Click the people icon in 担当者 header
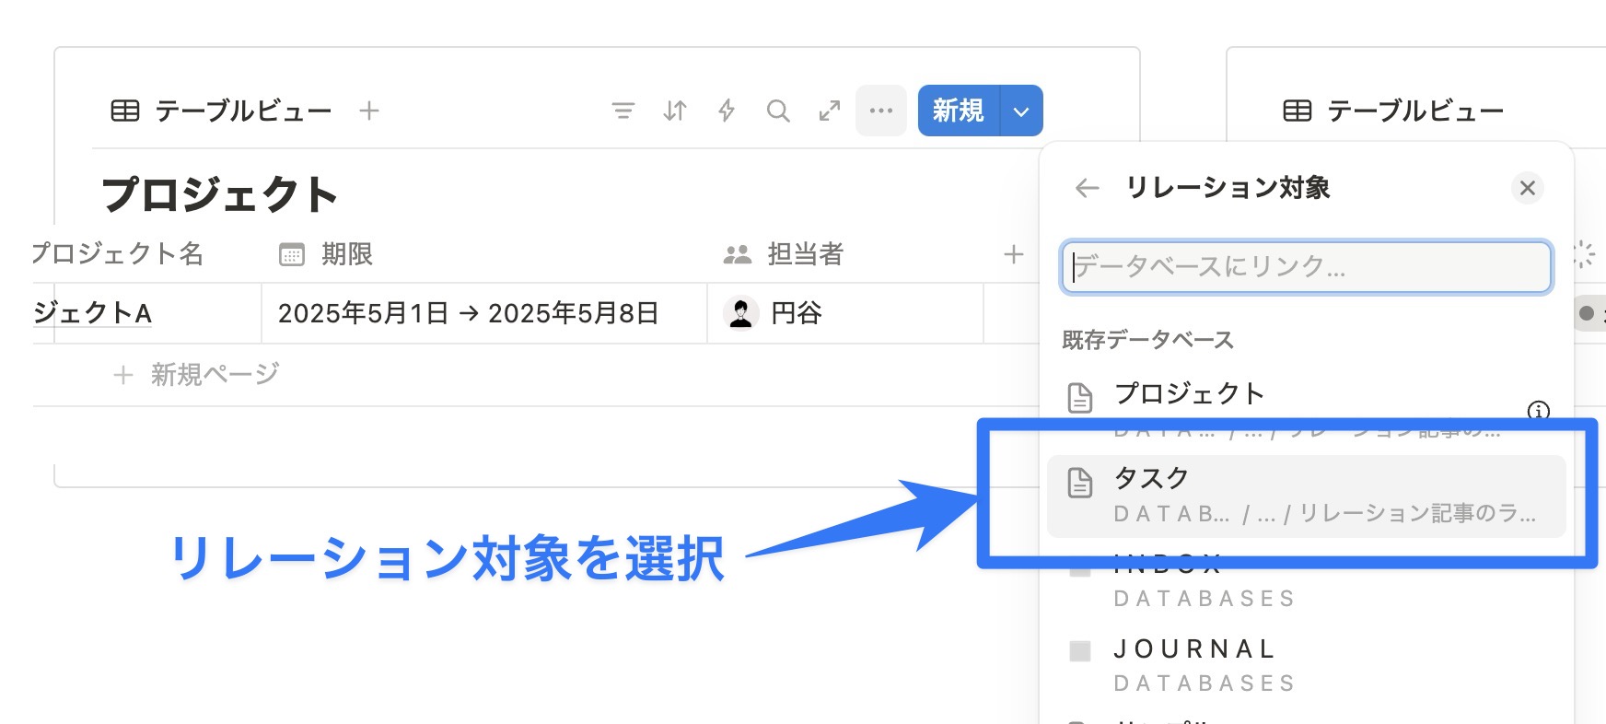Viewport: 1606px width, 724px height. [x=738, y=255]
